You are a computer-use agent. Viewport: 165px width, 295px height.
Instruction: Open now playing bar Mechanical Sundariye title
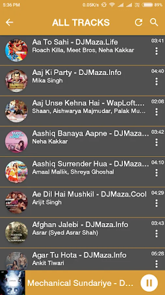pos(81,283)
